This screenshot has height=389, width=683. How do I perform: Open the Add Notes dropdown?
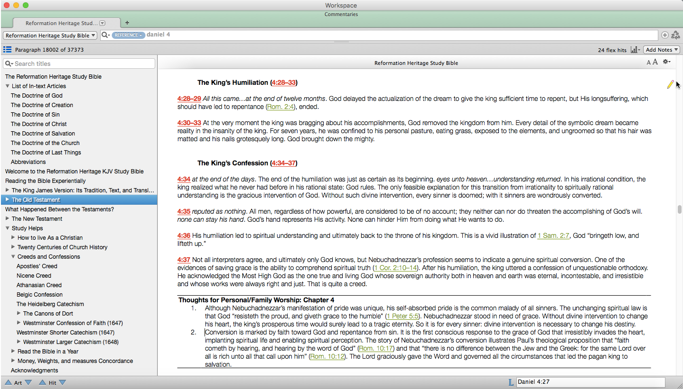click(662, 50)
